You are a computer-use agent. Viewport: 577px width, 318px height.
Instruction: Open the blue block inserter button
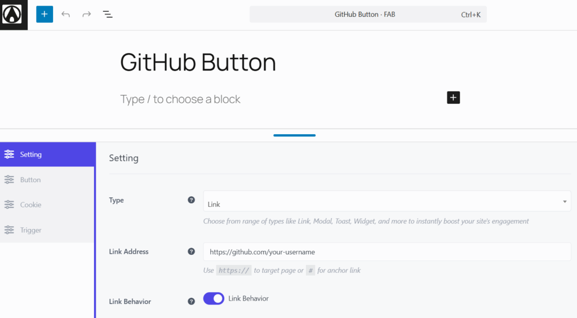[45, 14]
